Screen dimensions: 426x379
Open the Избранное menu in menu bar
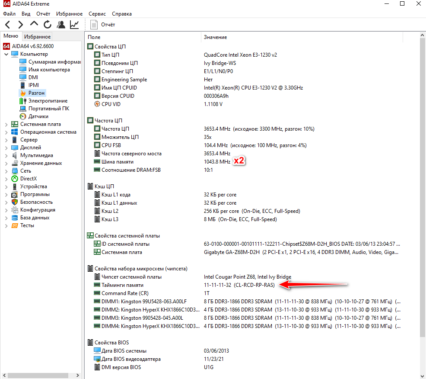pyautogui.click(x=69, y=14)
